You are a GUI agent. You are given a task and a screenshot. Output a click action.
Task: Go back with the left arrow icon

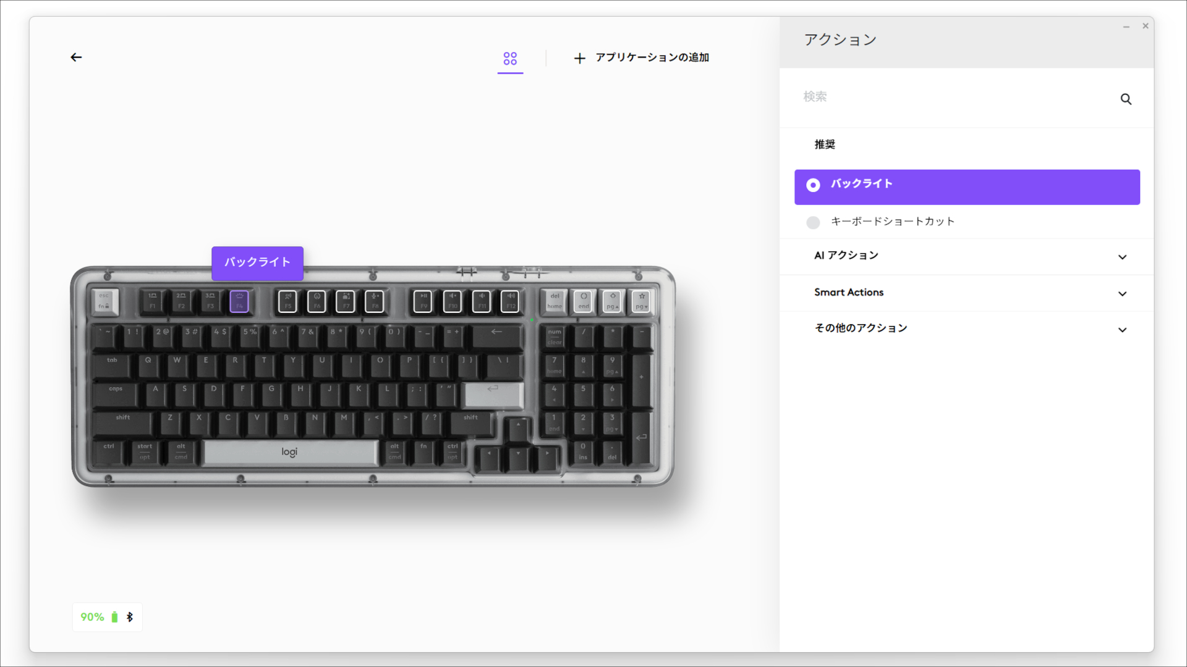tap(76, 57)
